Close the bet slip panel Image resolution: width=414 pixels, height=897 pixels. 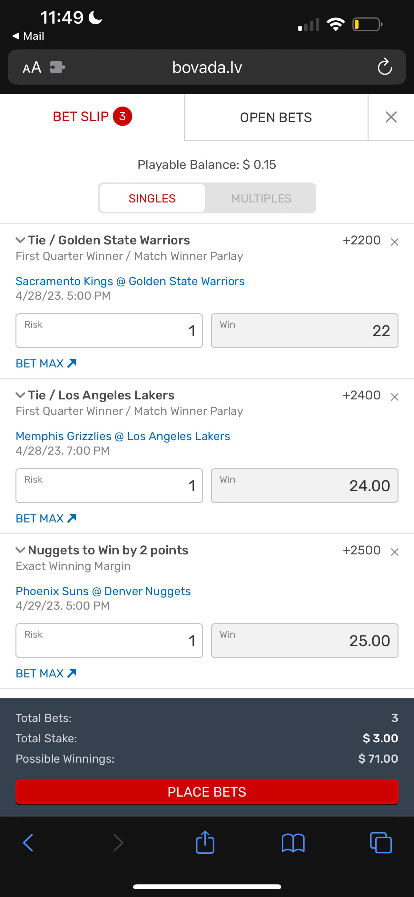391,117
